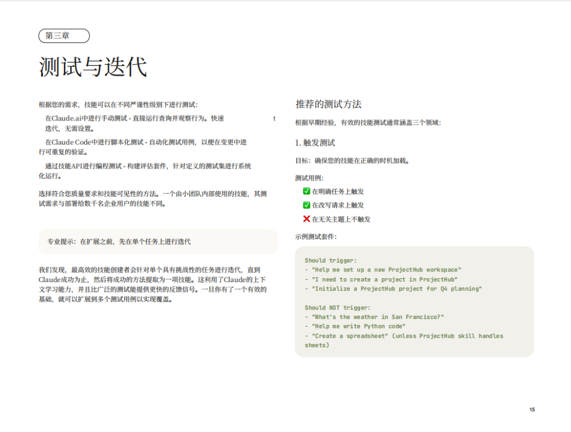Click the pro tip box 专业提示
Image resolution: width=571 pixels, height=432 pixels.
[158, 241]
